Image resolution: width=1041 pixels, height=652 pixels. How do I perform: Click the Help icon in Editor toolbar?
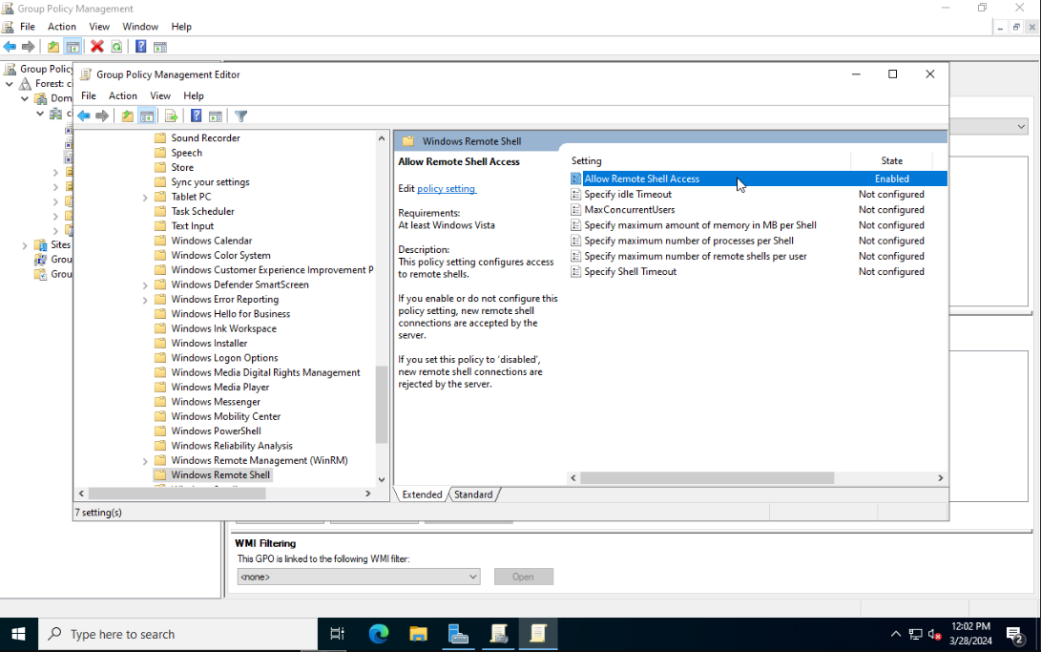[196, 116]
